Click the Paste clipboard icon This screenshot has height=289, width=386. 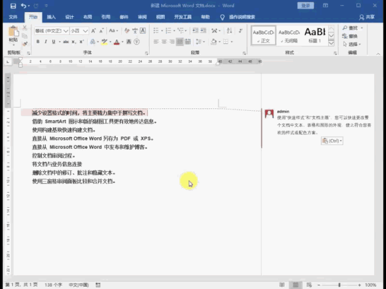coord(13,34)
